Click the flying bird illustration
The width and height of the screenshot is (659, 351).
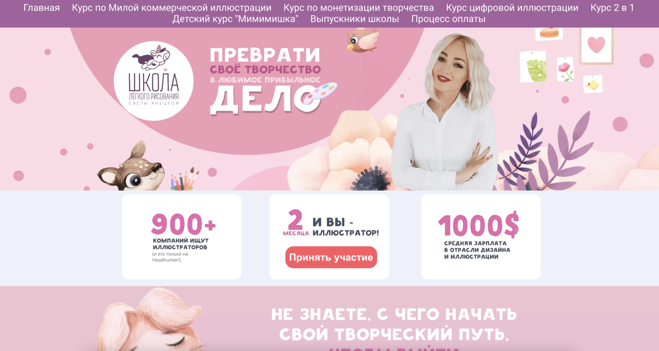coord(362,40)
